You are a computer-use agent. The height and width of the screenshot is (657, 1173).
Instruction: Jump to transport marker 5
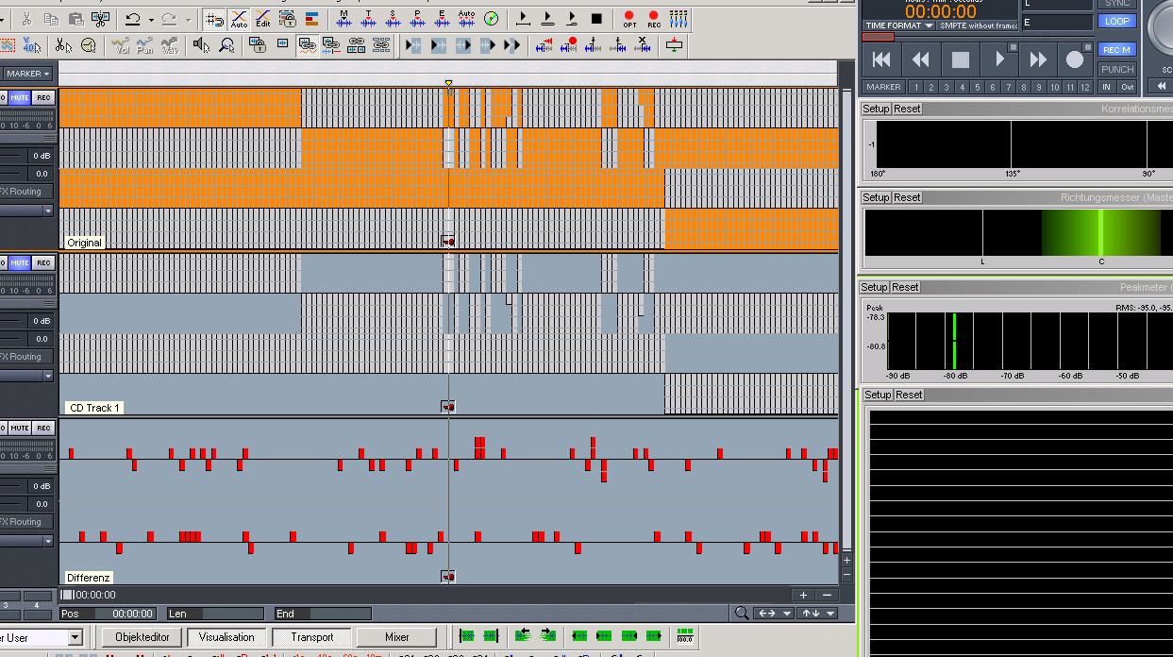pyautogui.click(x=978, y=87)
